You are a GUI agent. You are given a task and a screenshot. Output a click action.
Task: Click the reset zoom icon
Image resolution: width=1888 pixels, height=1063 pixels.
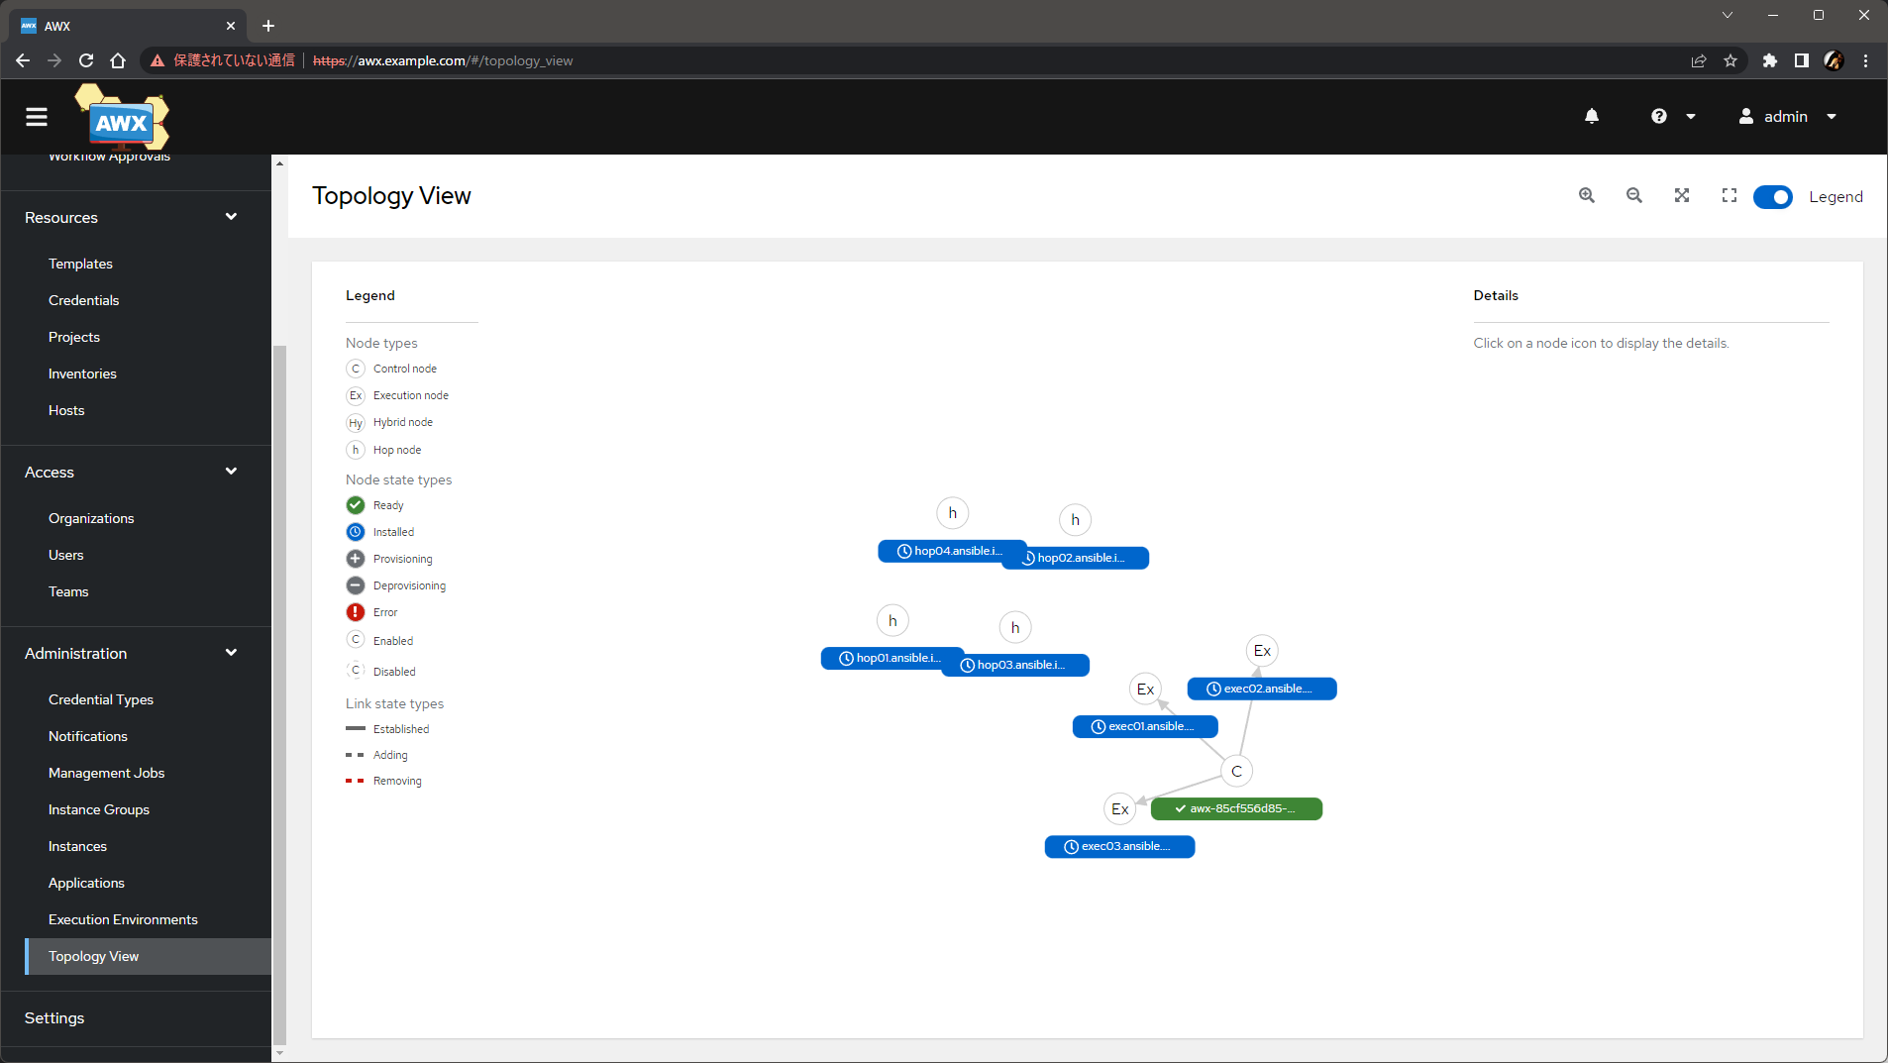[1729, 196]
